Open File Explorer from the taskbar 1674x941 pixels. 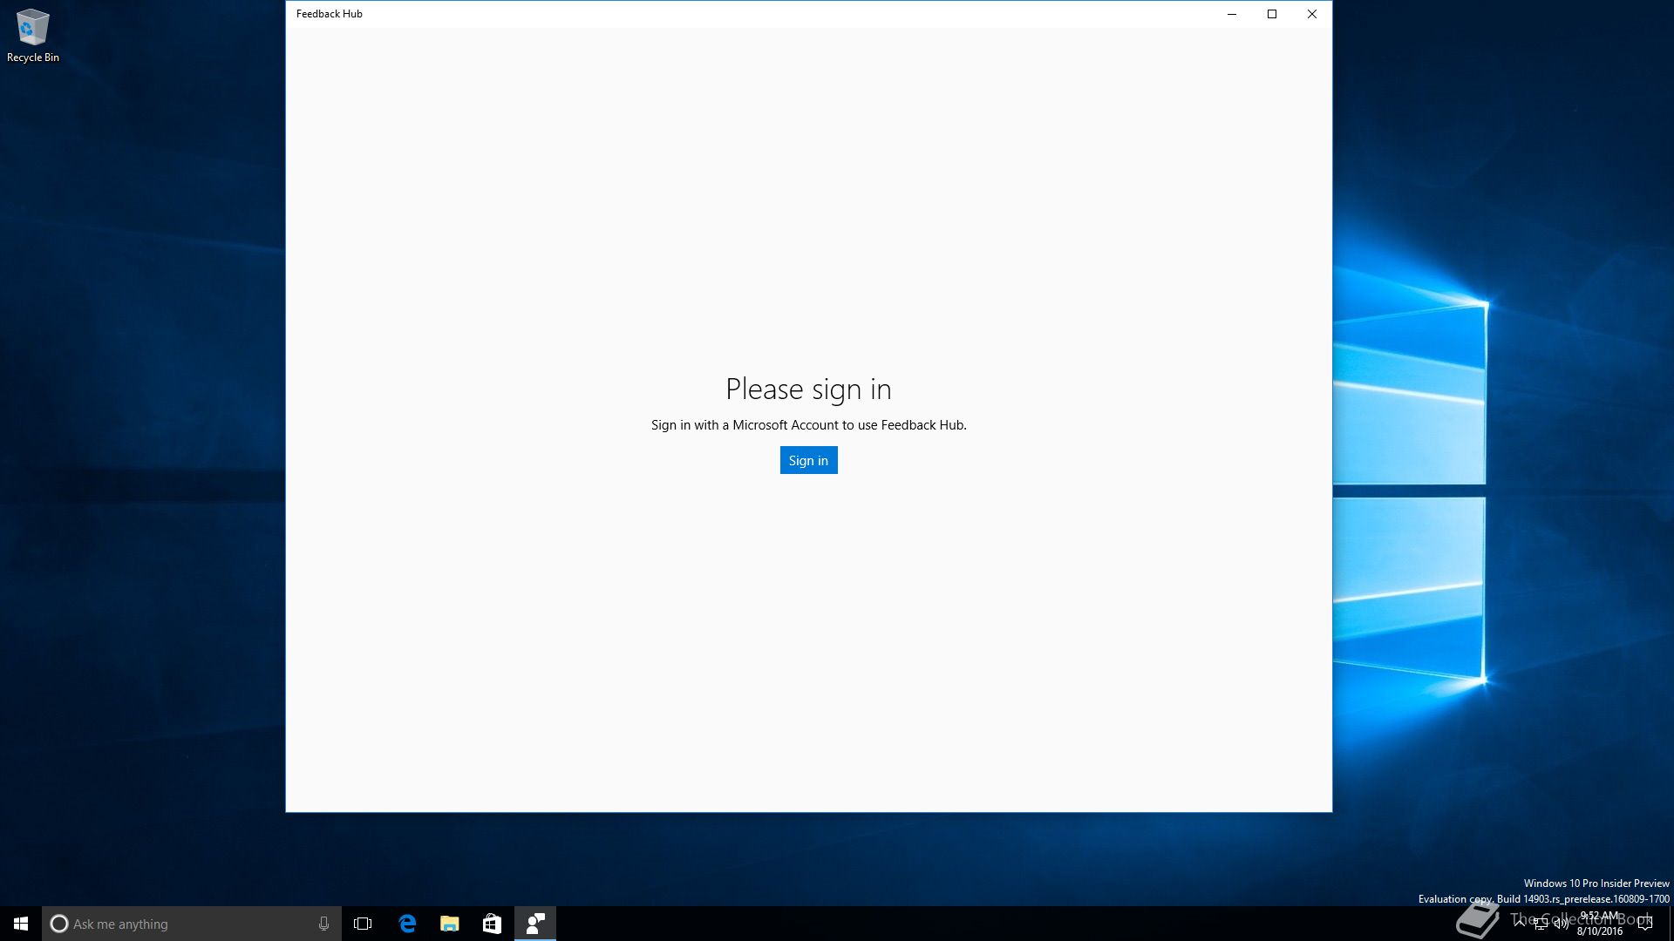click(450, 924)
